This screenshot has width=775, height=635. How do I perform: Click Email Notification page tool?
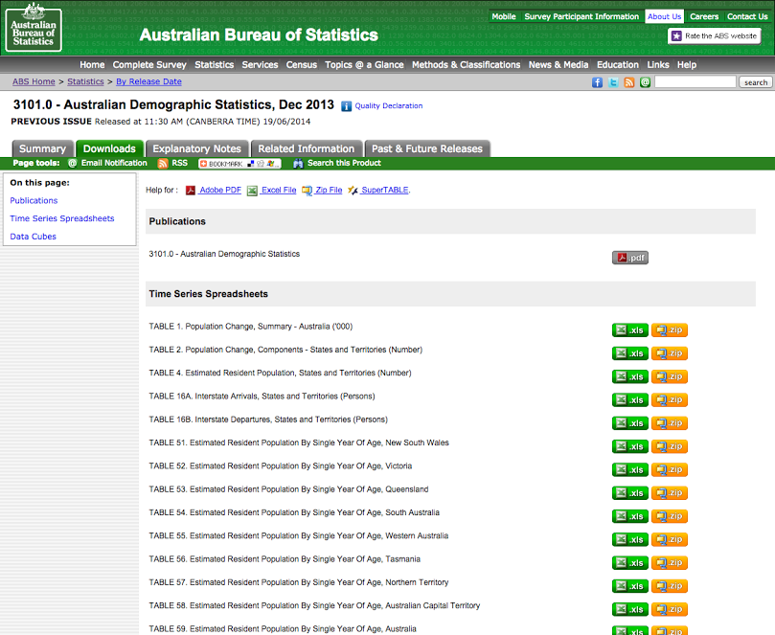click(x=107, y=163)
